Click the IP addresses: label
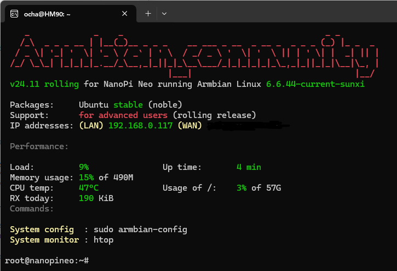This screenshot has height=271, width=397. (x=42, y=126)
